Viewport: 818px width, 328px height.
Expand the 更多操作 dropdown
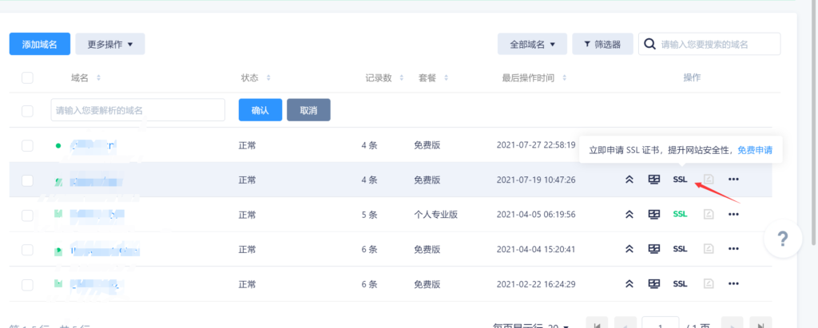110,44
